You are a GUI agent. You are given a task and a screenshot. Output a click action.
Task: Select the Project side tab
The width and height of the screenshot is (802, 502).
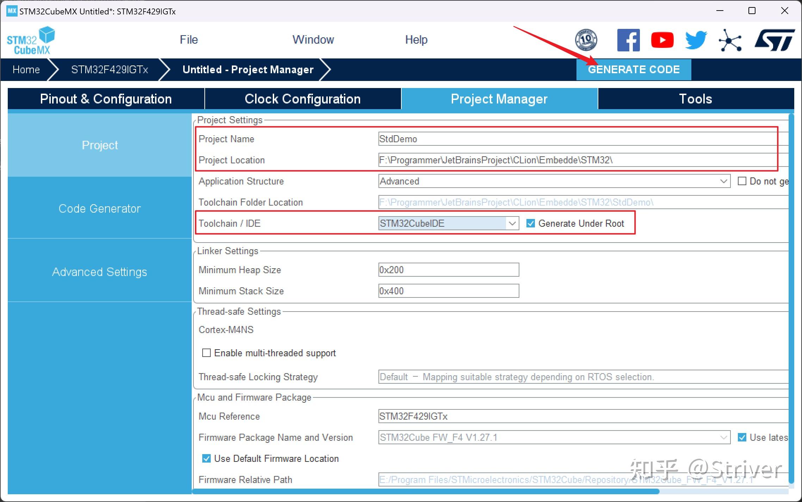coord(100,145)
